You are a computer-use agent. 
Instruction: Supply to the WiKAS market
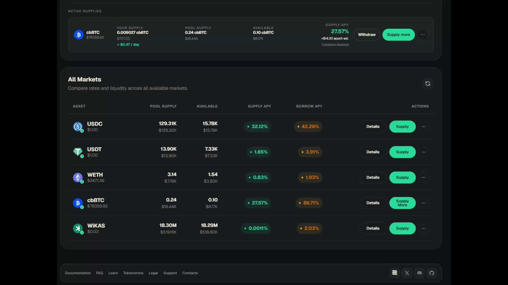403,228
